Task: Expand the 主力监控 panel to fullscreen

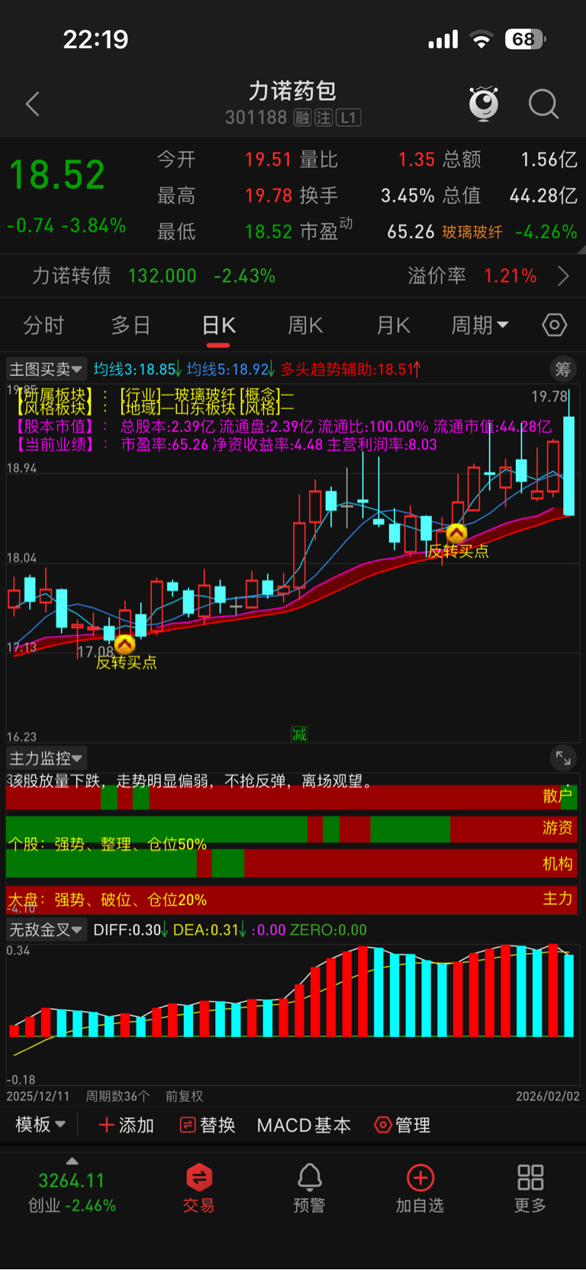Action: pos(562,758)
